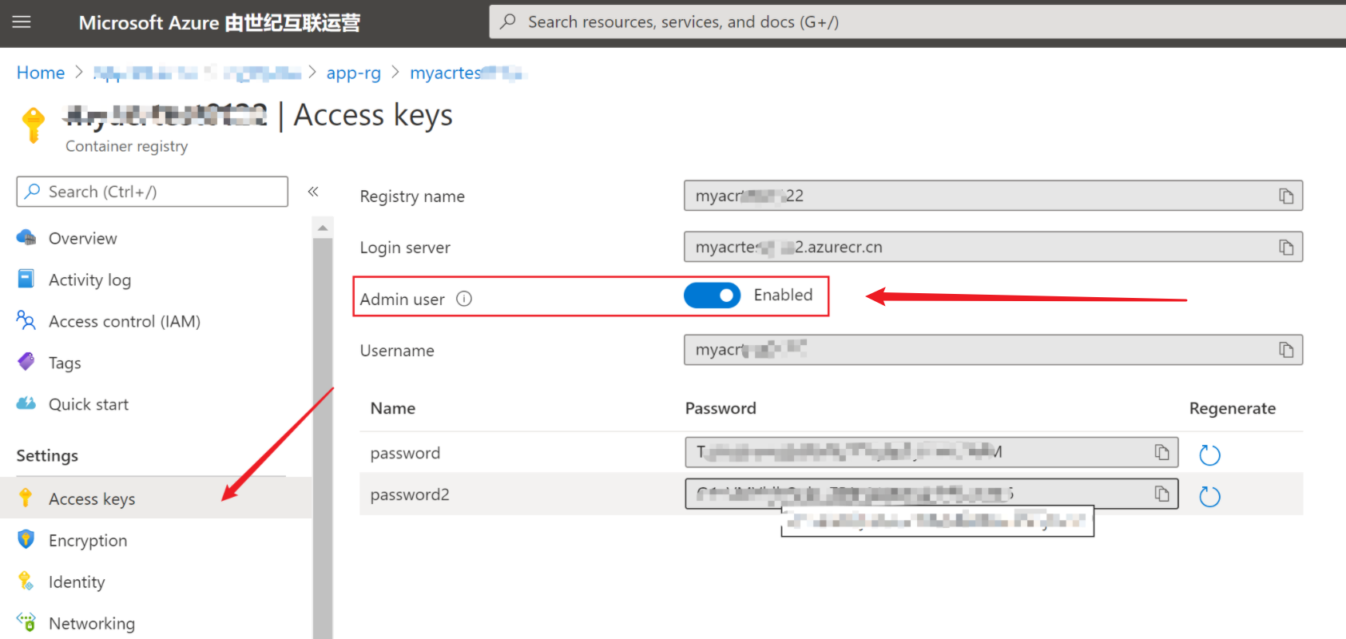Copy the admin Username
This screenshot has height=639, width=1346.
tap(1286, 350)
